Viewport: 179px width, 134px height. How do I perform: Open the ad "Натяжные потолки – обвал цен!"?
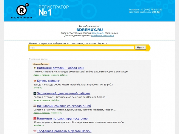coord(61,68)
